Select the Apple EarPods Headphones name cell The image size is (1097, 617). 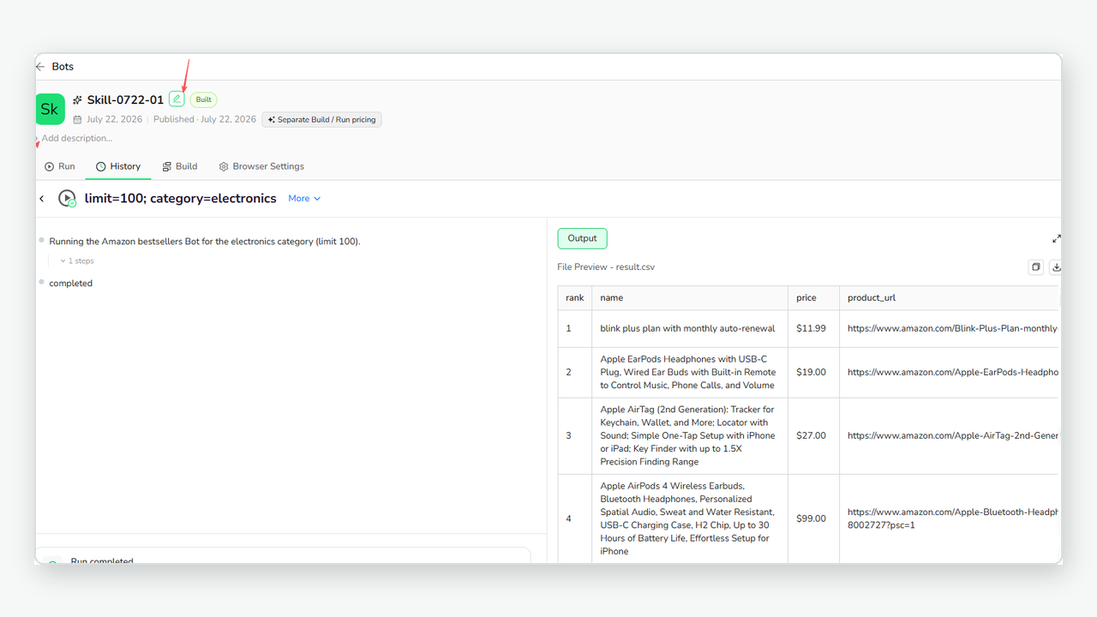point(690,372)
